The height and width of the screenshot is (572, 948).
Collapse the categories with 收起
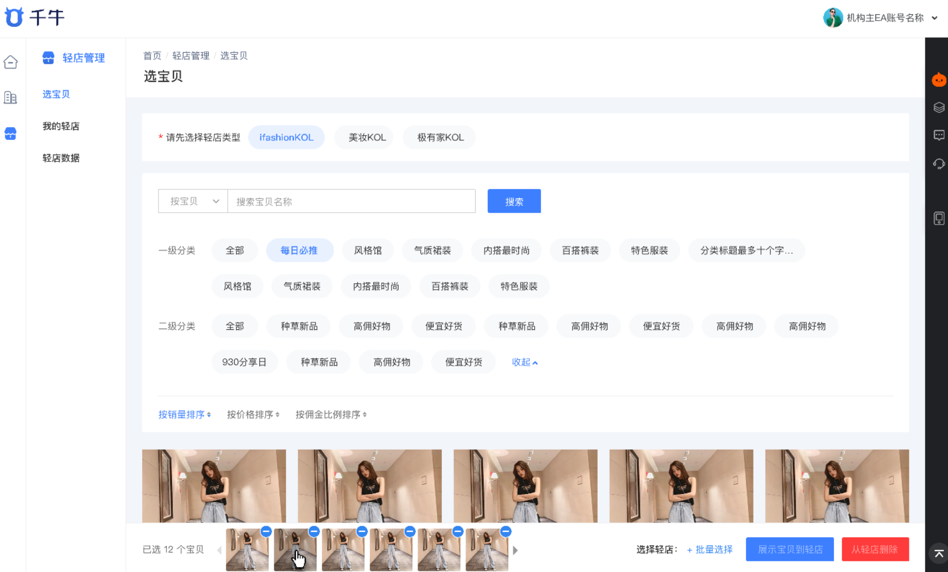point(525,362)
